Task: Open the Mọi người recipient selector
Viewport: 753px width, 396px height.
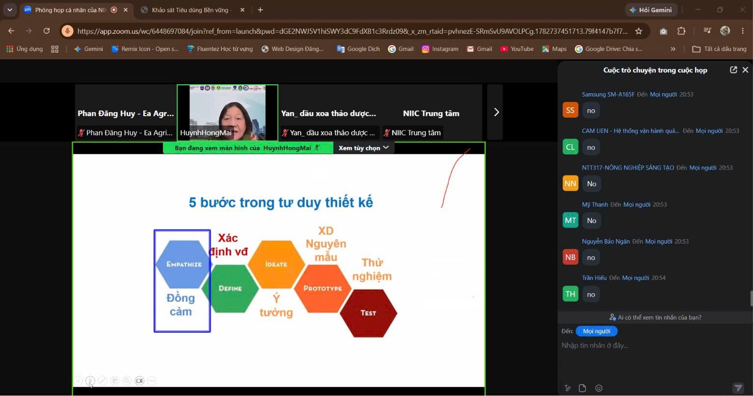Action: click(596, 331)
